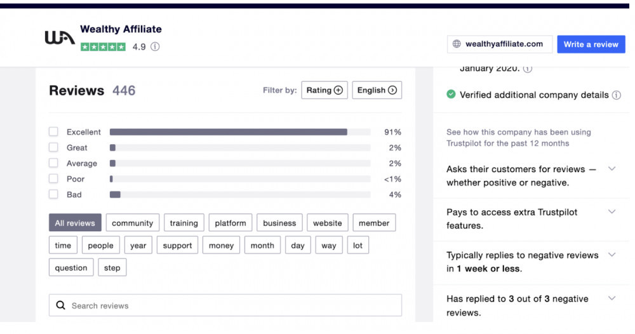Click the Average 2% rating bar
Image resolution: width=635 pixels, height=334 pixels.
pos(240,163)
